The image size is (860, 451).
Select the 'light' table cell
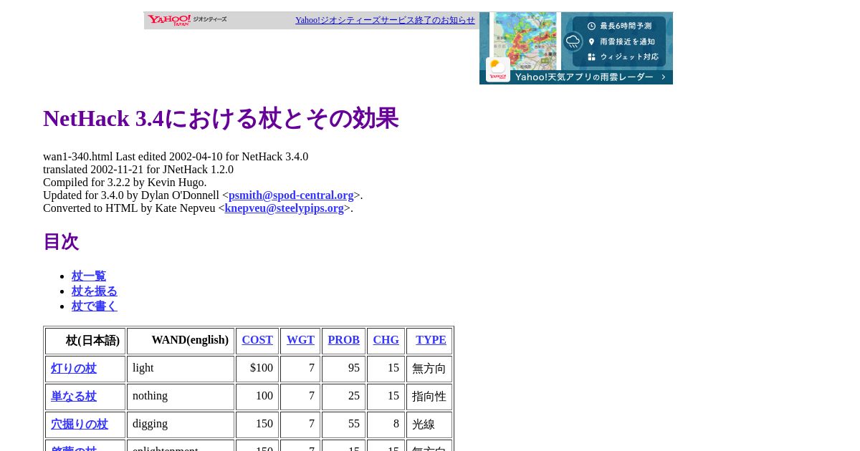click(x=181, y=369)
